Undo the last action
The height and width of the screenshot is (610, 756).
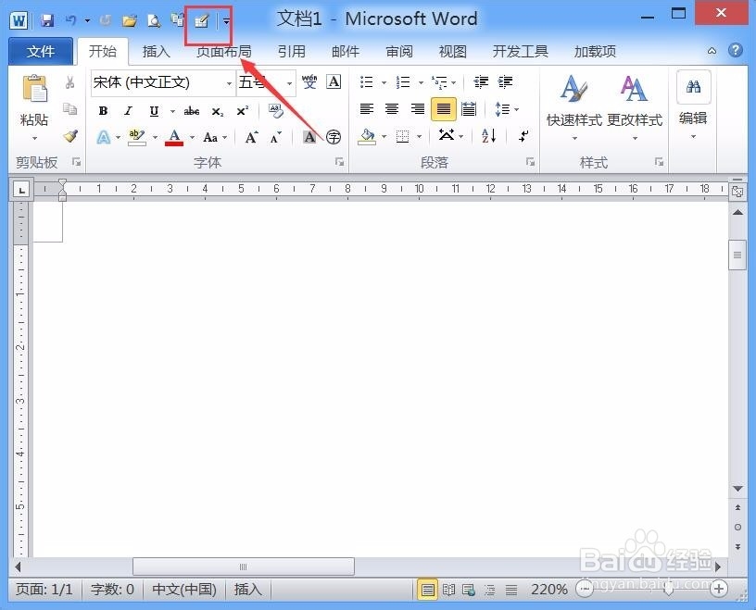click(71, 20)
